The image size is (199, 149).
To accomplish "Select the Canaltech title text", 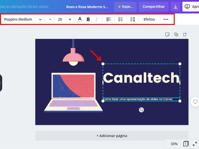I will coord(141,78).
